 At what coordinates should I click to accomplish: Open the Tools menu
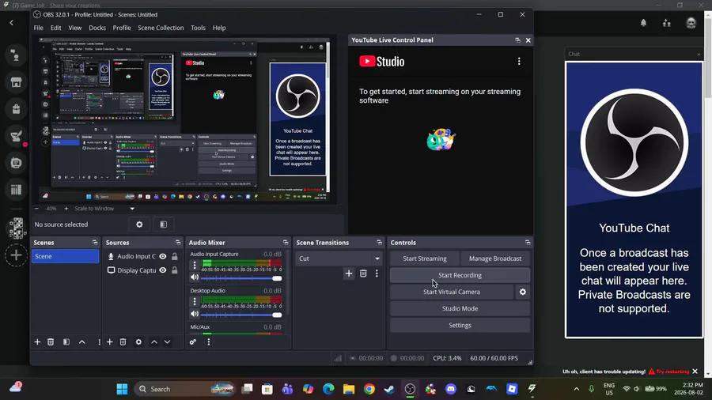click(198, 28)
